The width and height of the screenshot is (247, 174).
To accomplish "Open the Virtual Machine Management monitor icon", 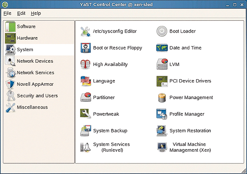I will coord(162,147).
